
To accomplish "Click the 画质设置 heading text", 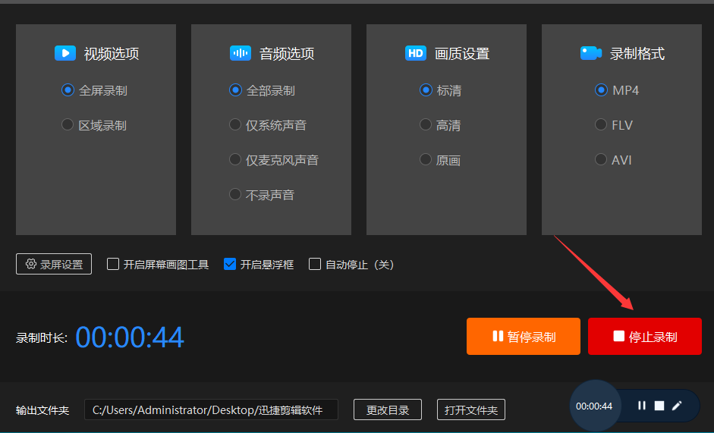I will pyautogui.click(x=462, y=54).
